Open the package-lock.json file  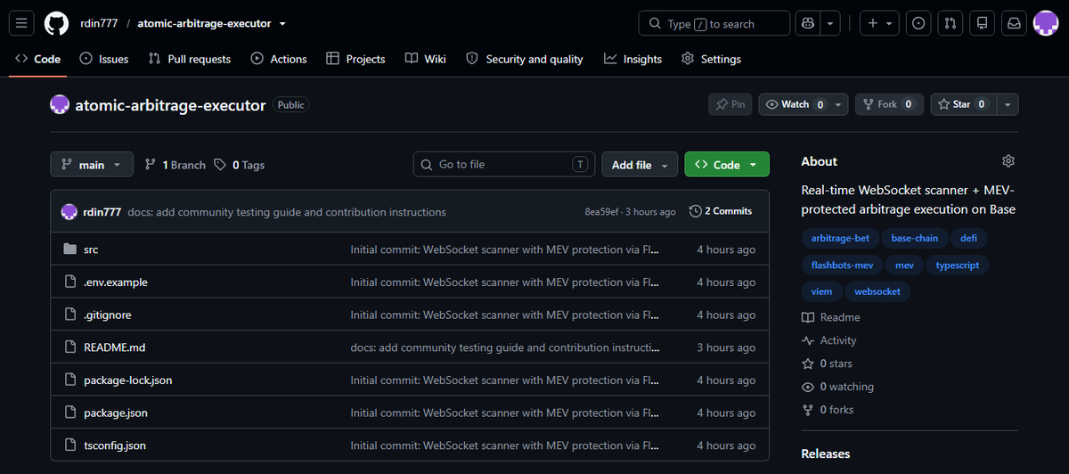128,380
